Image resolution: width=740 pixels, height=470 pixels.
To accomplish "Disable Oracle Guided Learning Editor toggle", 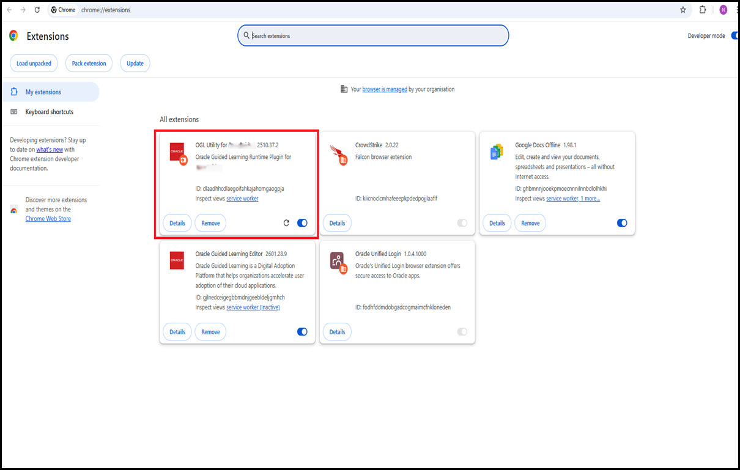I will 302,332.
